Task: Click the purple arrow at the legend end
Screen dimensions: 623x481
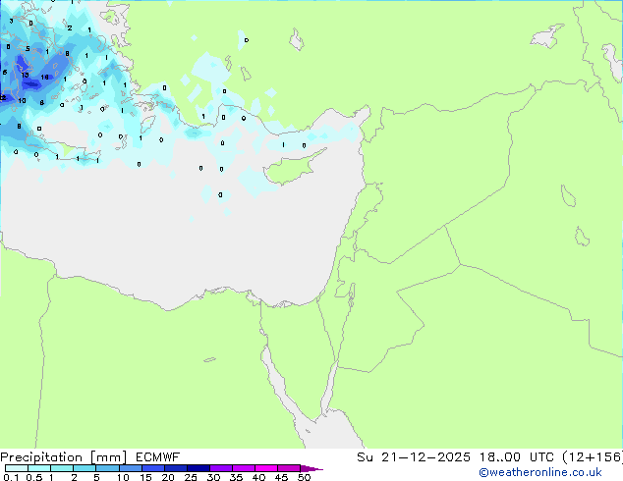Action: click(311, 468)
